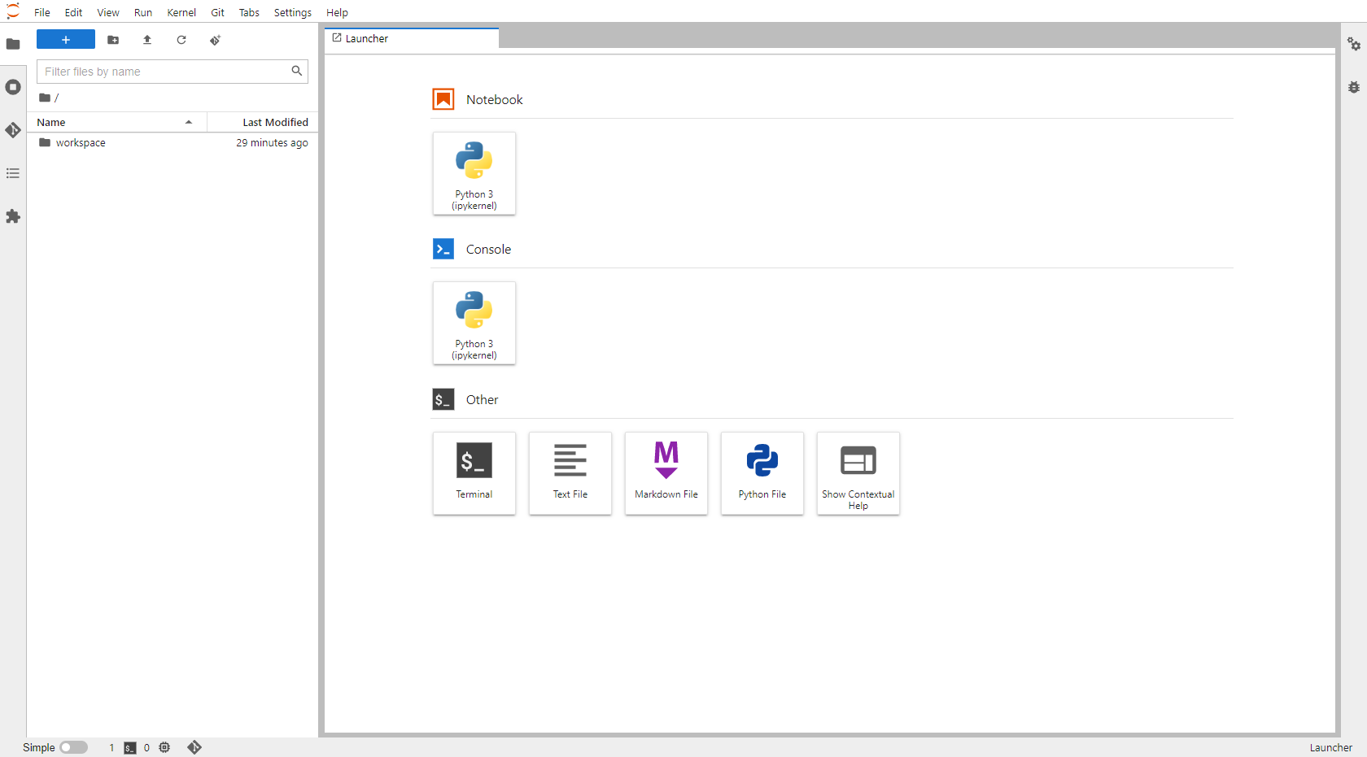Open the Edit menu
The height and width of the screenshot is (757, 1367).
pos(73,12)
